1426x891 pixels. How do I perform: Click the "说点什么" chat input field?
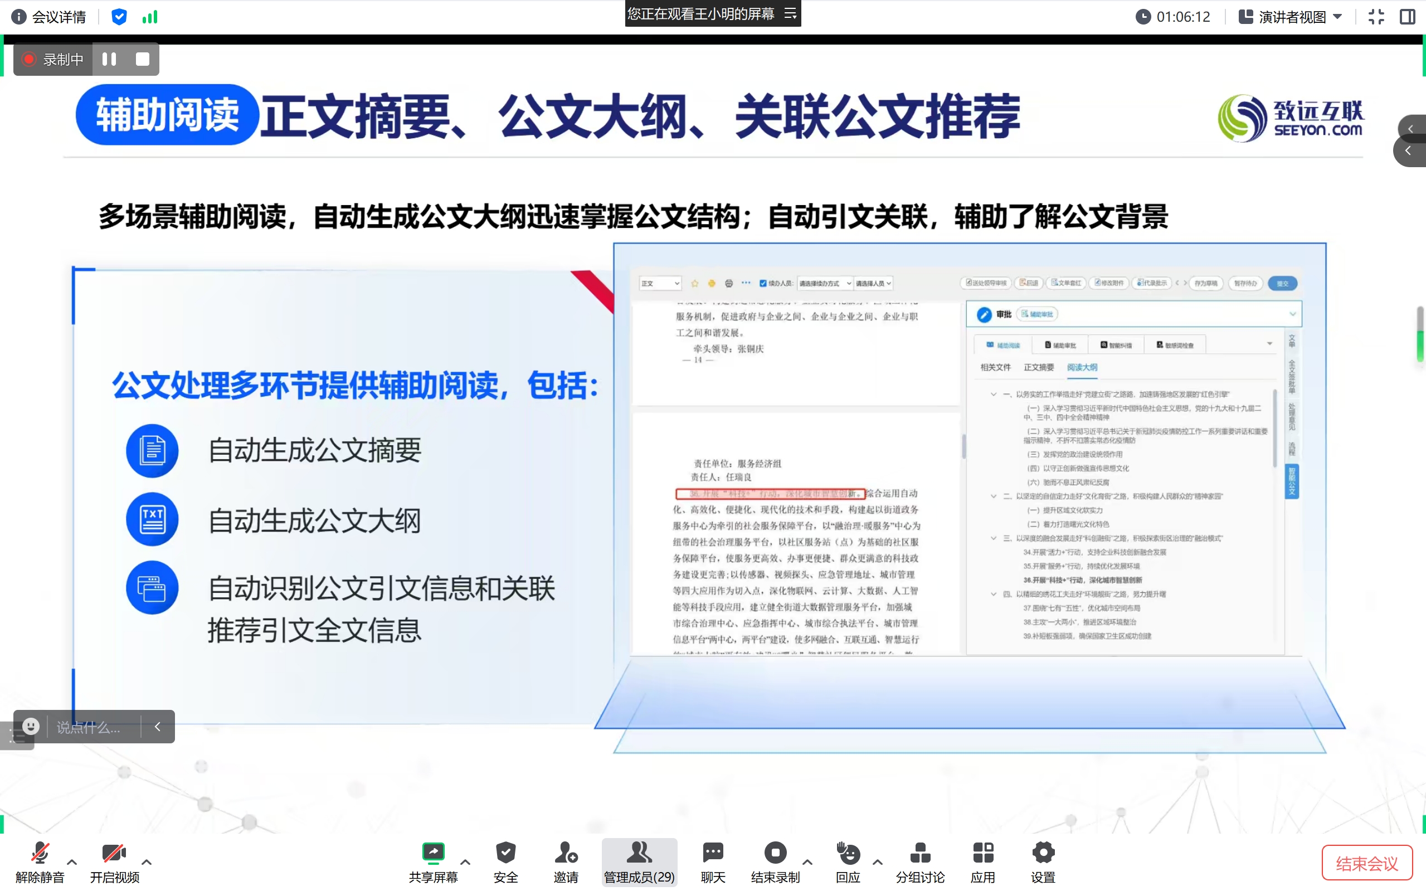tap(89, 727)
